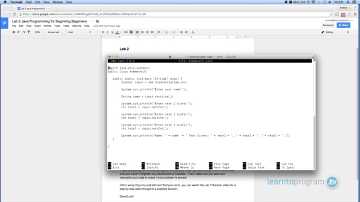Toggle bold formatting in Docs toolbar
The height and width of the screenshot is (202, 360).
tap(102, 33)
